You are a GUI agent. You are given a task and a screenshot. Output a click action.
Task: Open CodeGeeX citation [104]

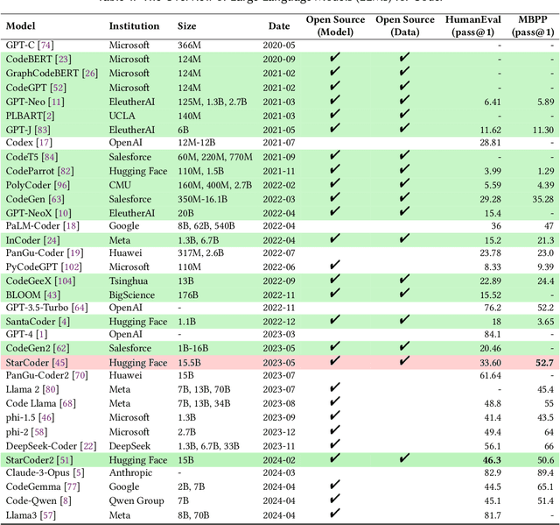(x=65, y=280)
